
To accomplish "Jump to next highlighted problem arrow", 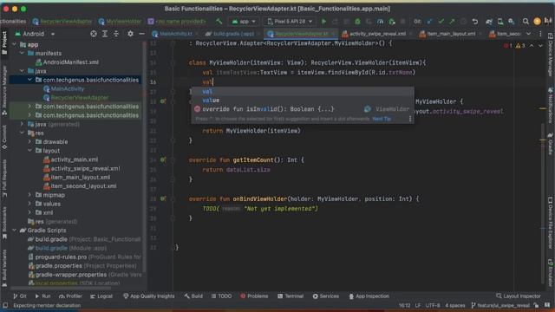I will click(x=540, y=46).
